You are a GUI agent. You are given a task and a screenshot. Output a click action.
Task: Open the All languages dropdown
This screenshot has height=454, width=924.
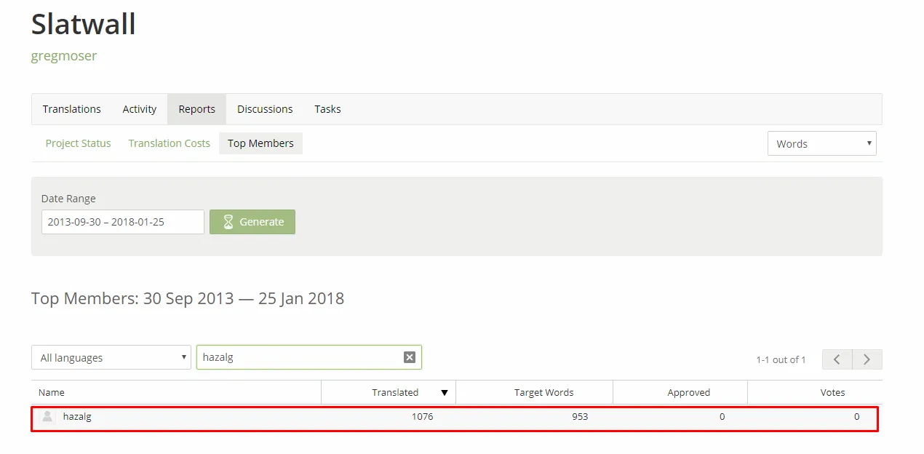[111, 357]
